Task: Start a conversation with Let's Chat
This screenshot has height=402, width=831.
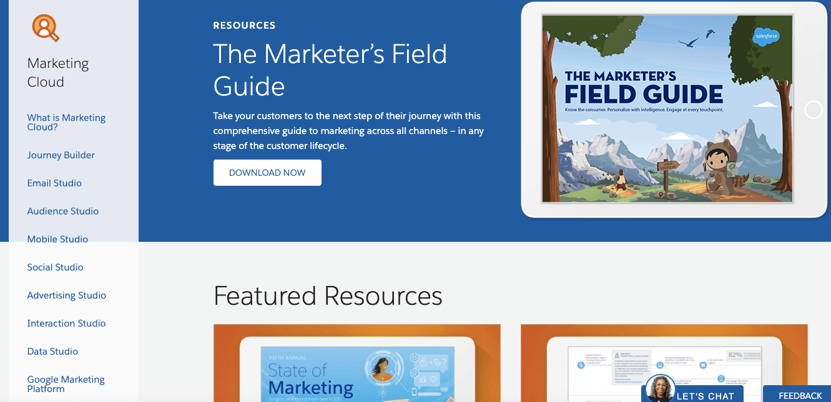Action: click(692, 394)
